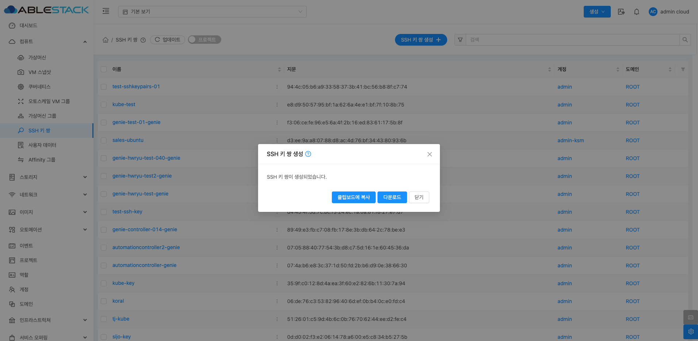The width and height of the screenshot is (698, 341).
Task: Open 가상머신 in the sidebar
Action: (47, 58)
